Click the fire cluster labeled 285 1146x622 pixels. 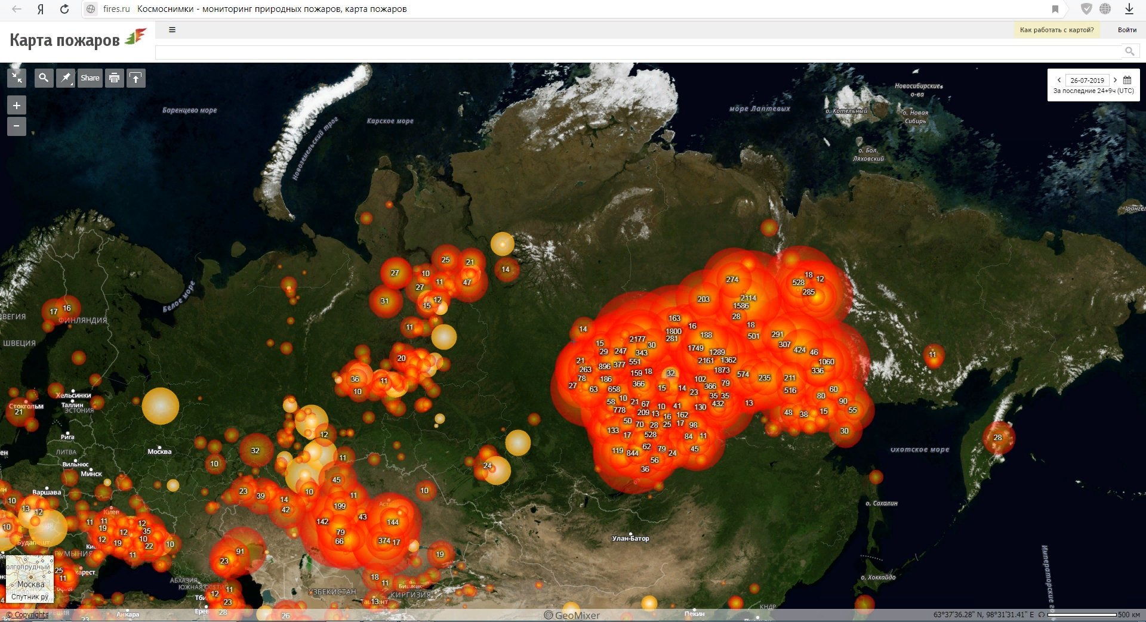(x=808, y=292)
